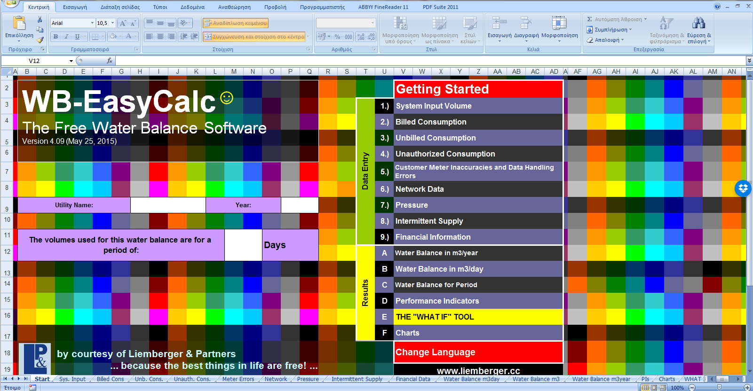Click the font color A icon
The height and width of the screenshot is (391, 753).
pyautogui.click(x=128, y=36)
